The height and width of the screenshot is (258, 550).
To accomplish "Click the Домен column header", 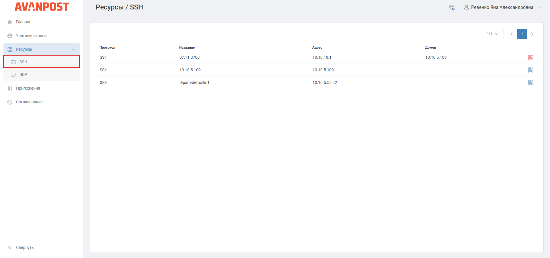I will pyautogui.click(x=430, y=48).
